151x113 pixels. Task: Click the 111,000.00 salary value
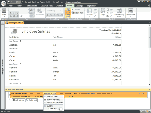116,52
